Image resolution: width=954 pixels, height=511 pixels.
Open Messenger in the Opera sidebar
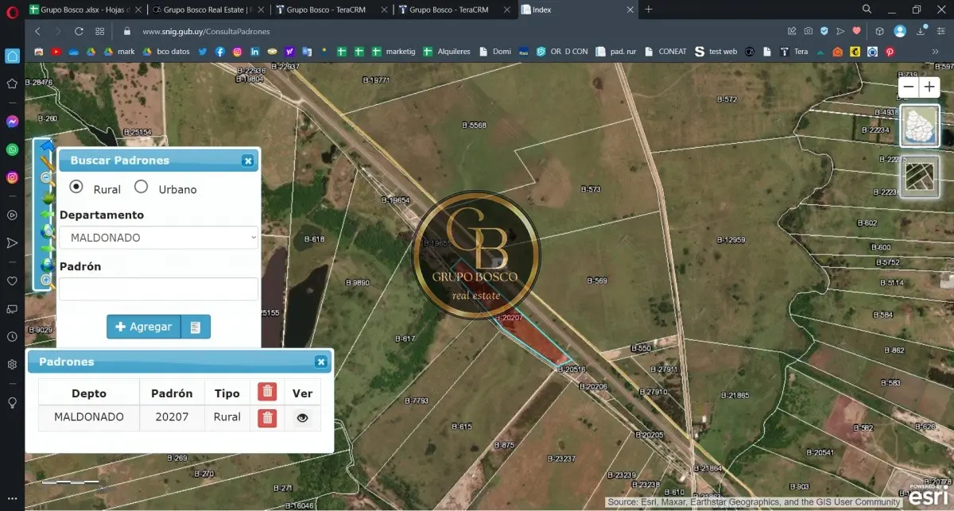point(12,122)
